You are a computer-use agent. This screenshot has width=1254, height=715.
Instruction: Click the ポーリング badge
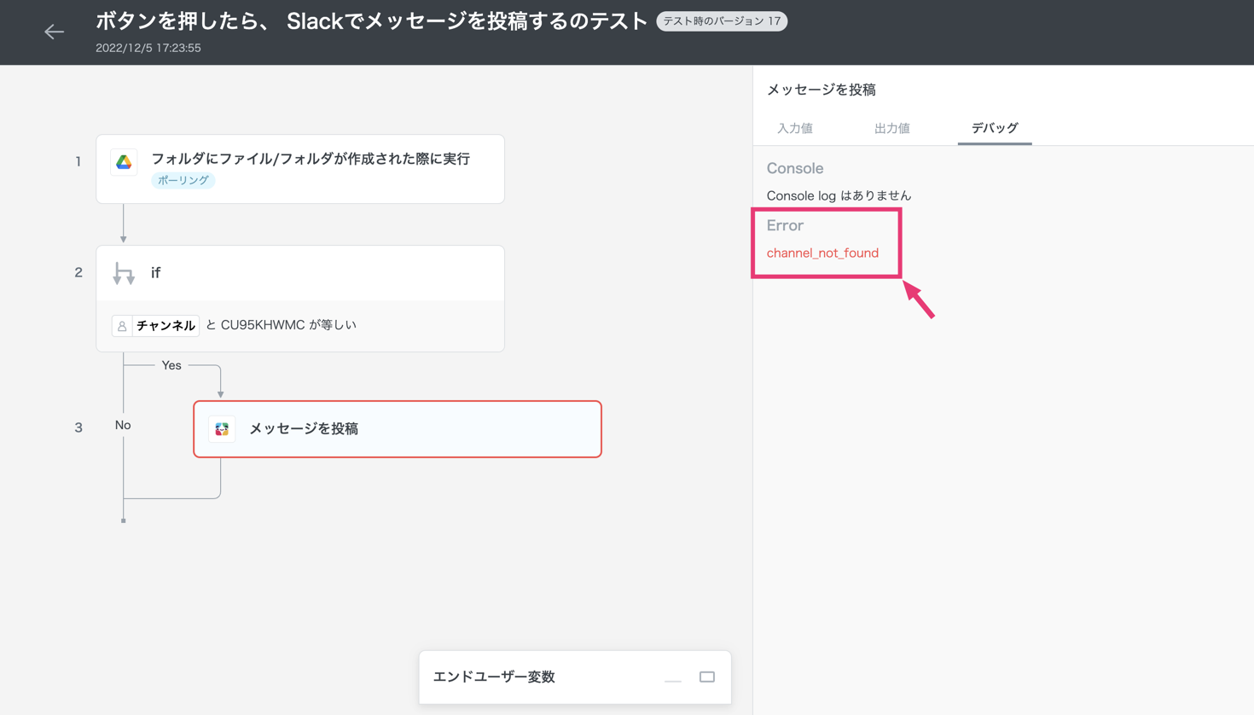click(x=183, y=181)
